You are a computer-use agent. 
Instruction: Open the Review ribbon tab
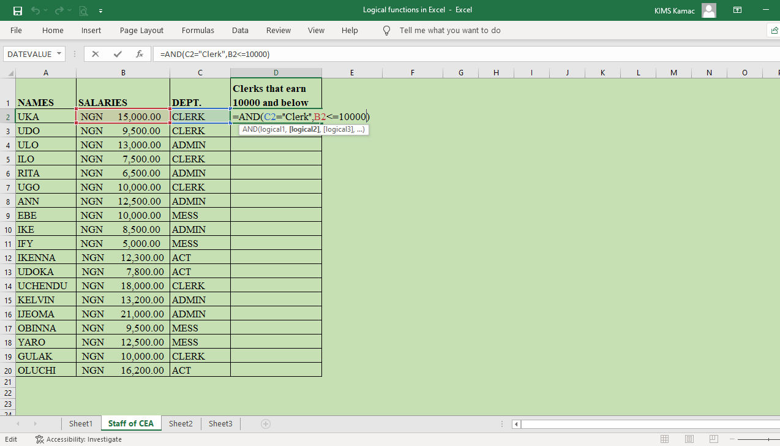[x=278, y=30]
